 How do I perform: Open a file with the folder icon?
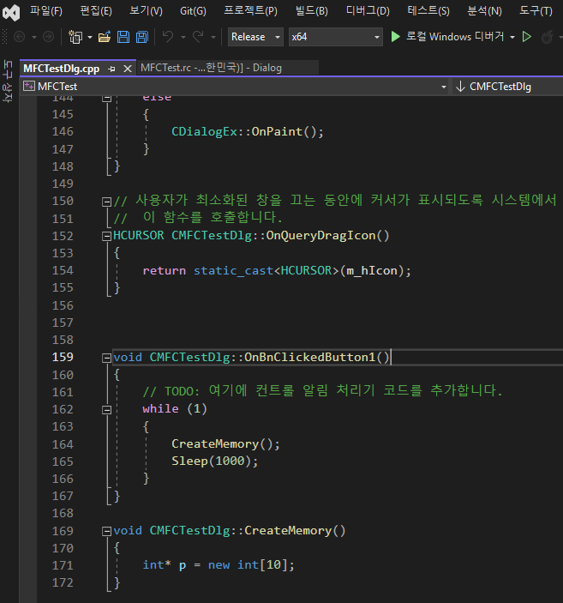[105, 37]
